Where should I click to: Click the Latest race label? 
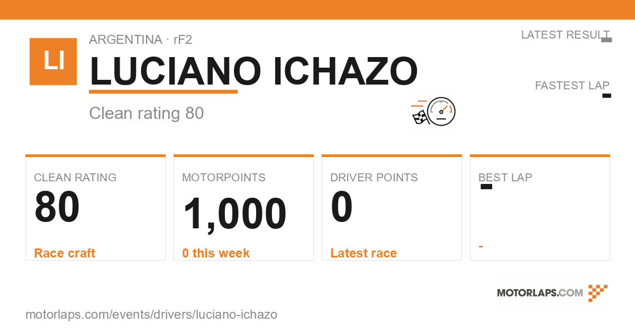tap(364, 253)
